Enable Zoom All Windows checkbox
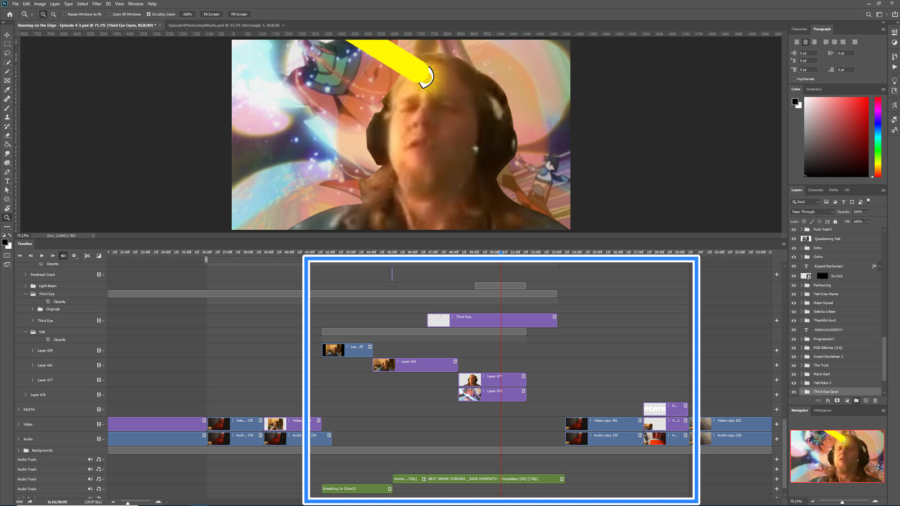 click(x=109, y=14)
